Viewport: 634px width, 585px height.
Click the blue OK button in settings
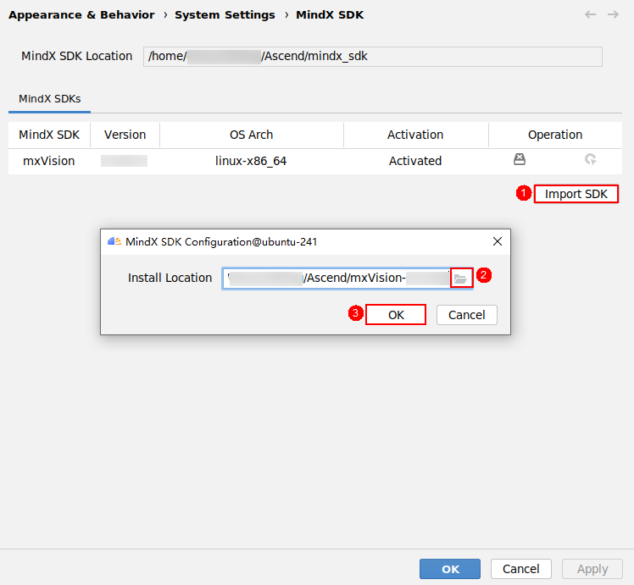coord(450,569)
